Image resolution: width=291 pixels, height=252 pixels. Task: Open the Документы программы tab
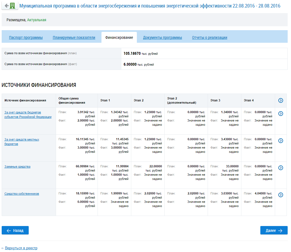click(163, 37)
